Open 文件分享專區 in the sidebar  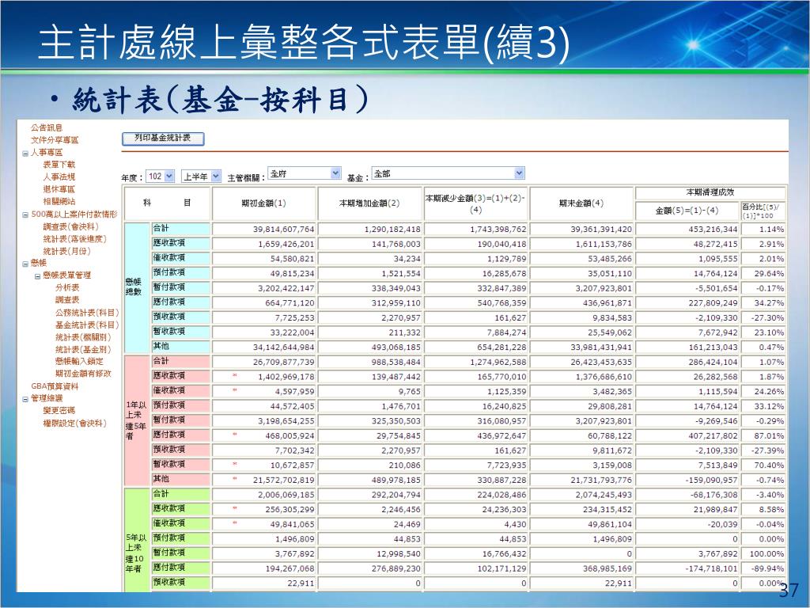pyautogui.click(x=55, y=140)
